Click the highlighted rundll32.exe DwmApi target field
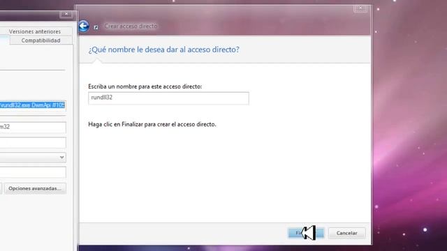Image resolution: width=447 pixels, height=251 pixels. pos(33,105)
